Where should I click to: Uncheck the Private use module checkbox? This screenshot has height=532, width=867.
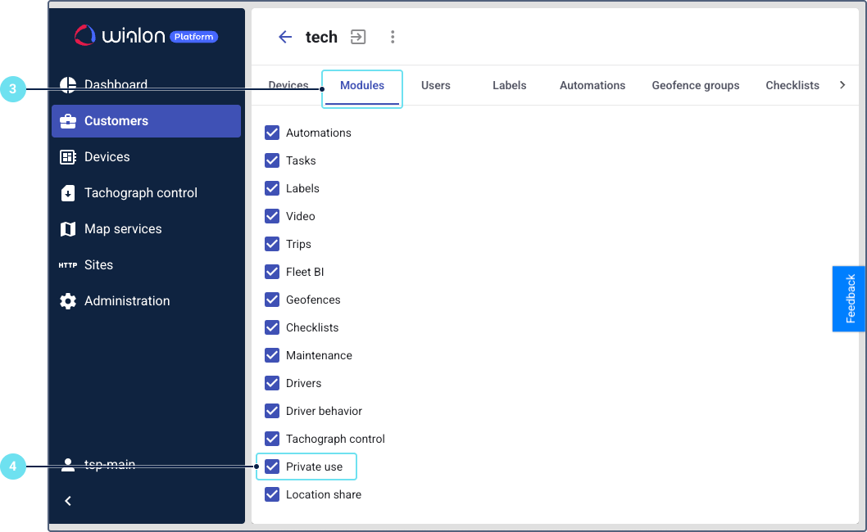tap(273, 467)
